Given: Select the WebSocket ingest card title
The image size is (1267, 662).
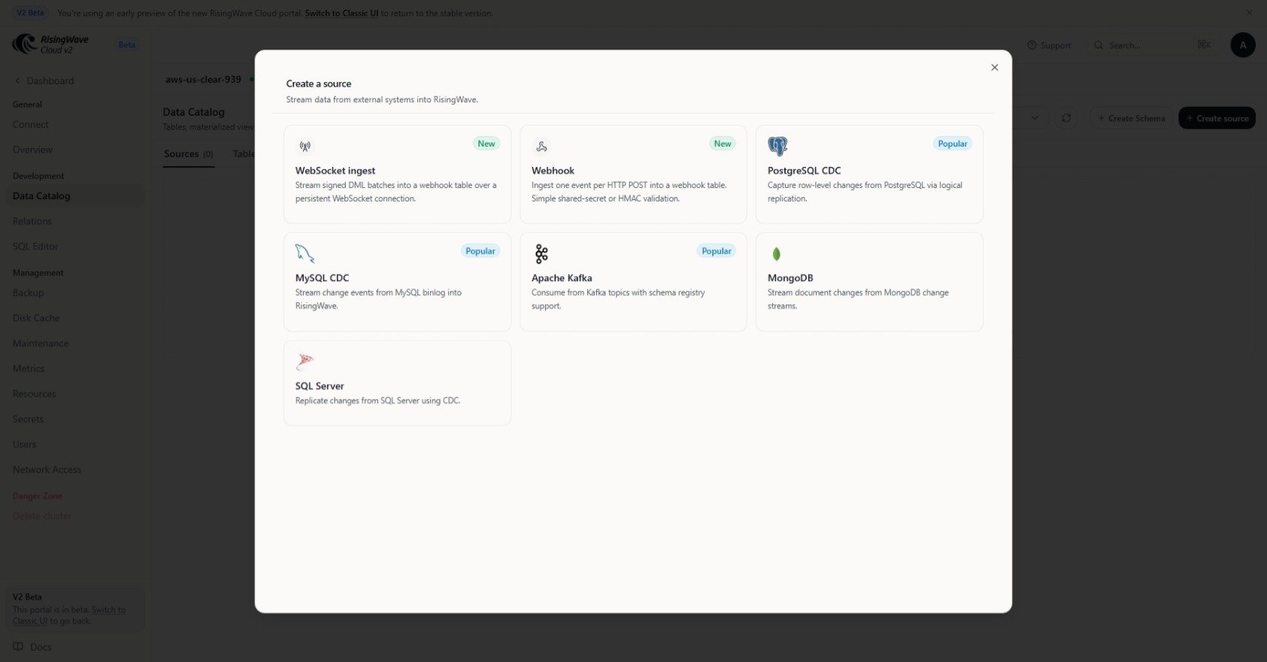Looking at the screenshot, I should 335,171.
